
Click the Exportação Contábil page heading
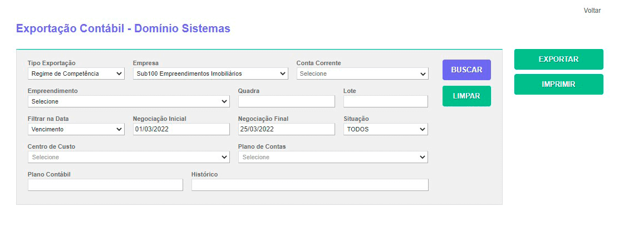123,28
